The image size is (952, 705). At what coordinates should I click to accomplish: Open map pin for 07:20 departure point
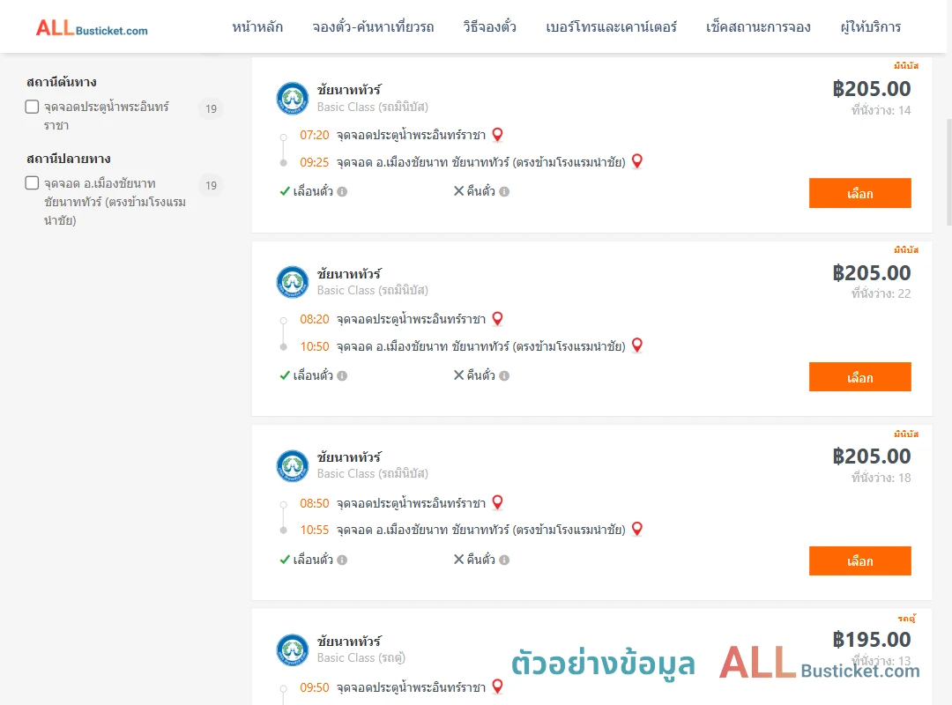(497, 135)
